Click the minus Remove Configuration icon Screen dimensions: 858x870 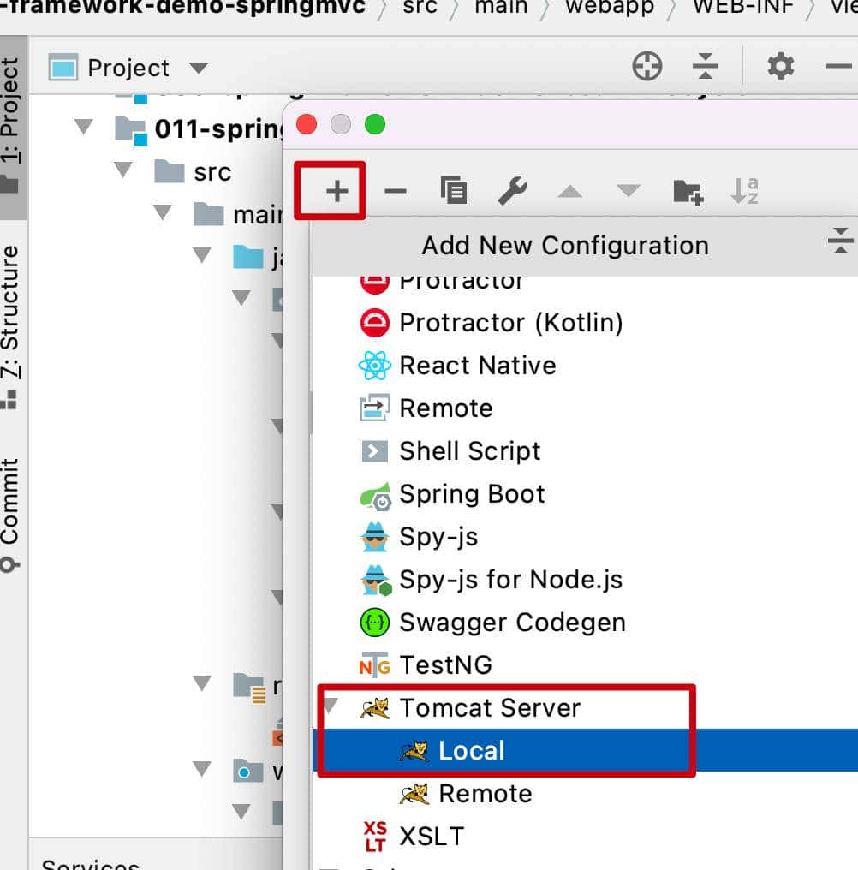[x=395, y=192]
